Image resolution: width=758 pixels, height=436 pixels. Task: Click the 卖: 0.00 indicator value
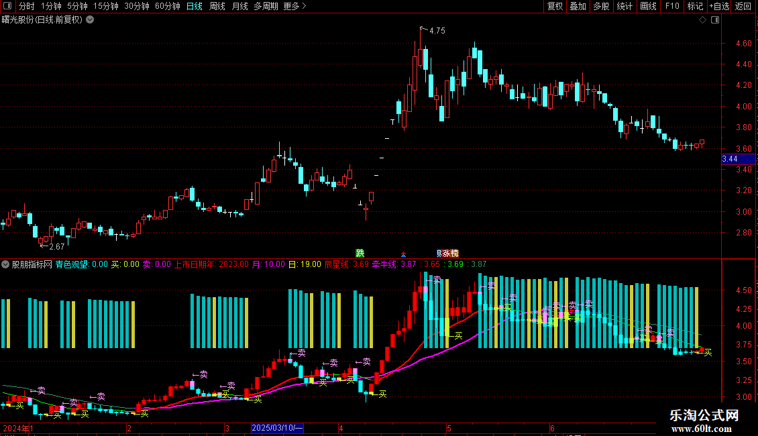[x=156, y=264]
